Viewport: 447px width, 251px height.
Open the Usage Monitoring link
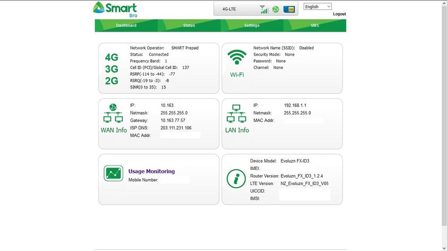coord(151,171)
